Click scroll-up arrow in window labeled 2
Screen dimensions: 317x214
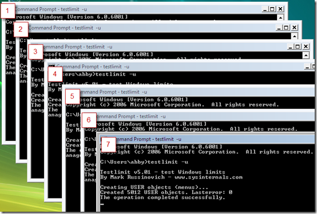click(x=295, y=36)
